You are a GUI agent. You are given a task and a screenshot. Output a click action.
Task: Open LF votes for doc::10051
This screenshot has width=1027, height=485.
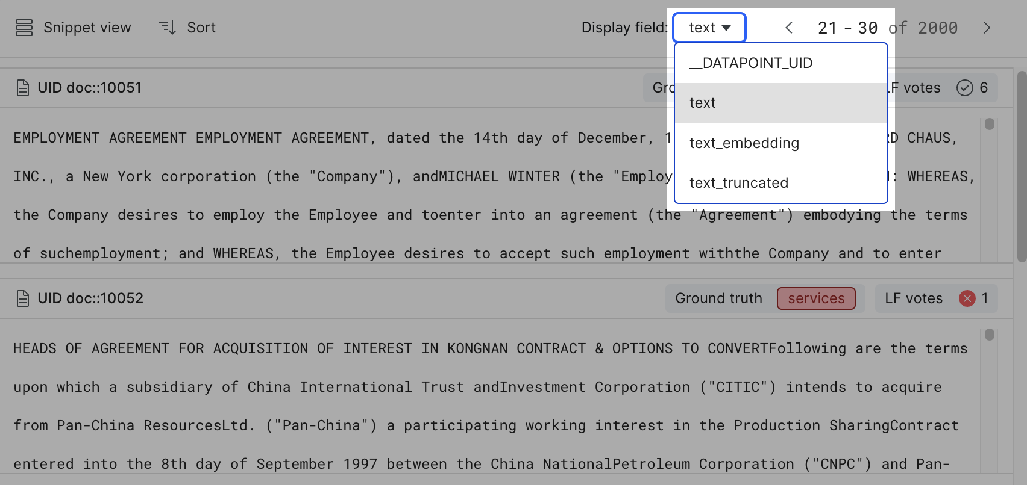click(941, 88)
